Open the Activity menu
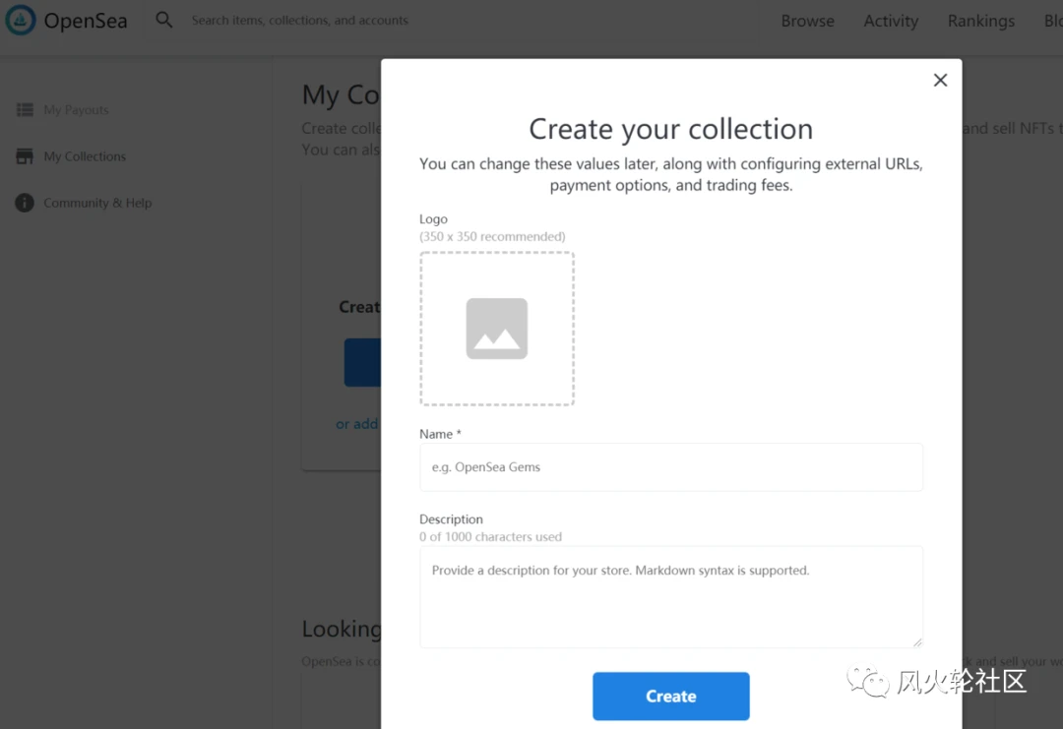Image resolution: width=1063 pixels, height=729 pixels. point(891,21)
